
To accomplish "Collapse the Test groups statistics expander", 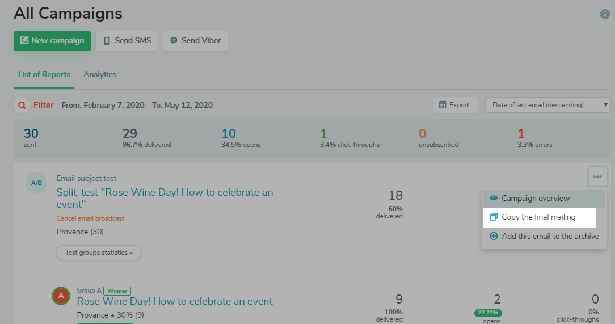I will click(99, 253).
